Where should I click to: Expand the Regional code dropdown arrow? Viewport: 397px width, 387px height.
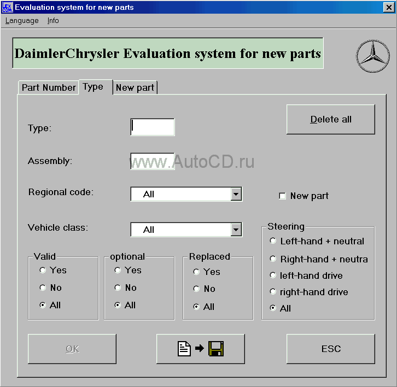point(236,194)
